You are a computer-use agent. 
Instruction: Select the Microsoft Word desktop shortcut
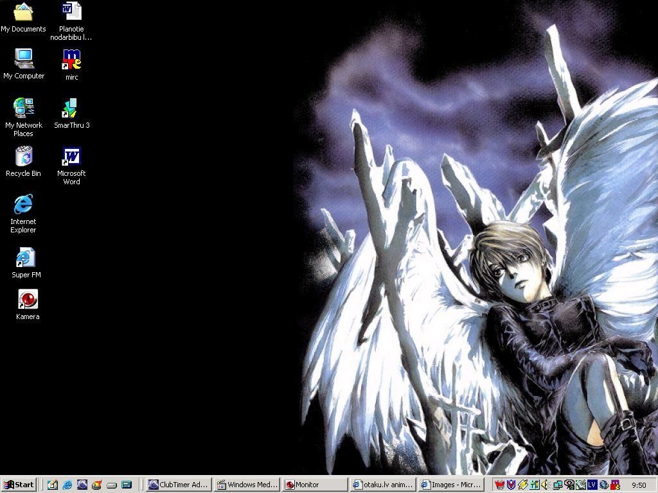[x=71, y=157]
